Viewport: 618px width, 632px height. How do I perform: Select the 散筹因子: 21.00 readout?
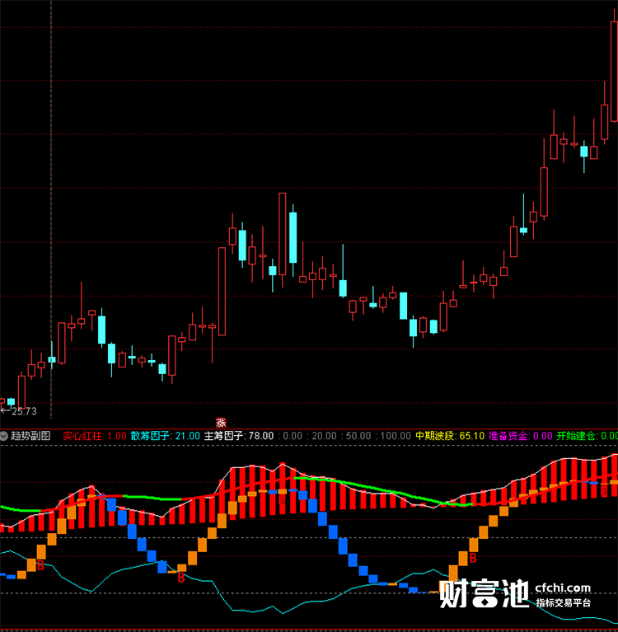(x=166, y=436)
